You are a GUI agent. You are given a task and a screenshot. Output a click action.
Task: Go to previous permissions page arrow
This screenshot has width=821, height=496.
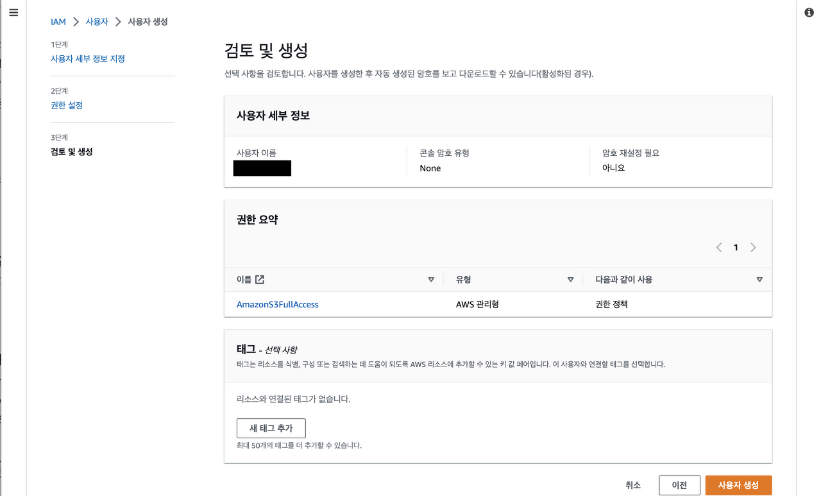(x=719, y=248)
